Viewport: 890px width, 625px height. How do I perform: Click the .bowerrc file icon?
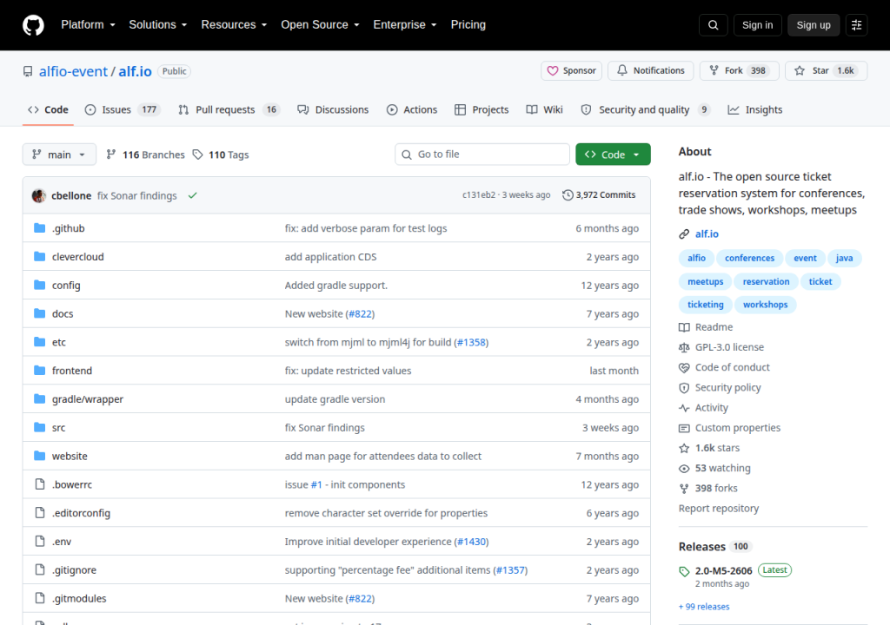40,484
